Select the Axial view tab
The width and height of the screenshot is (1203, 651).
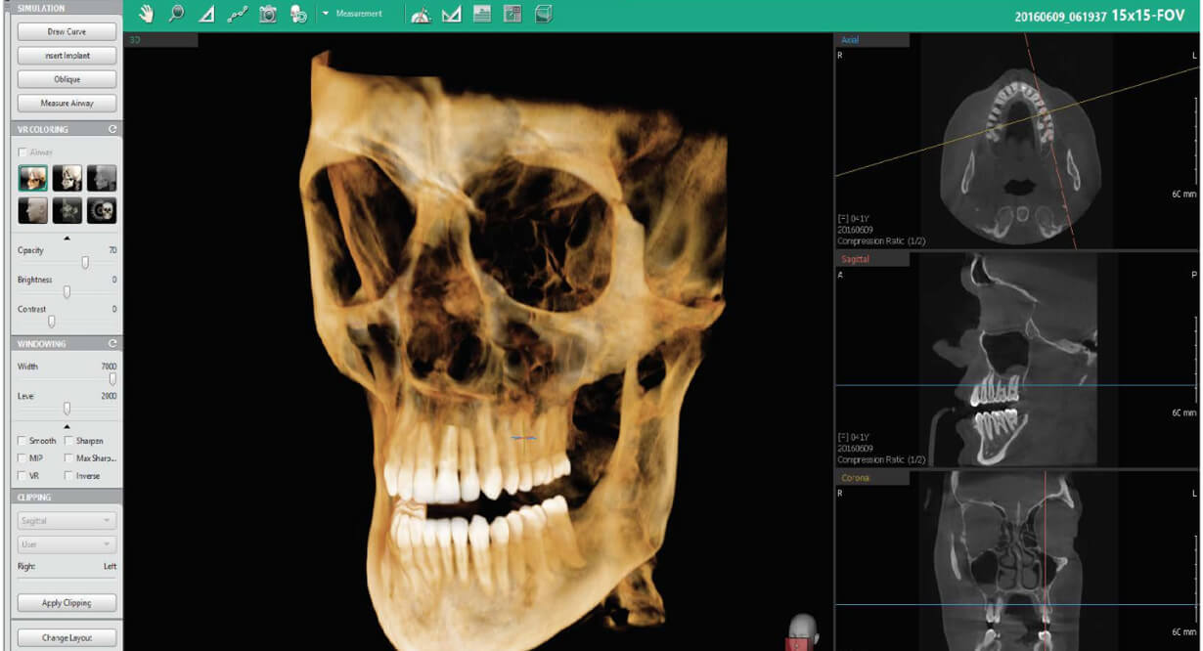tap(871, 40)
